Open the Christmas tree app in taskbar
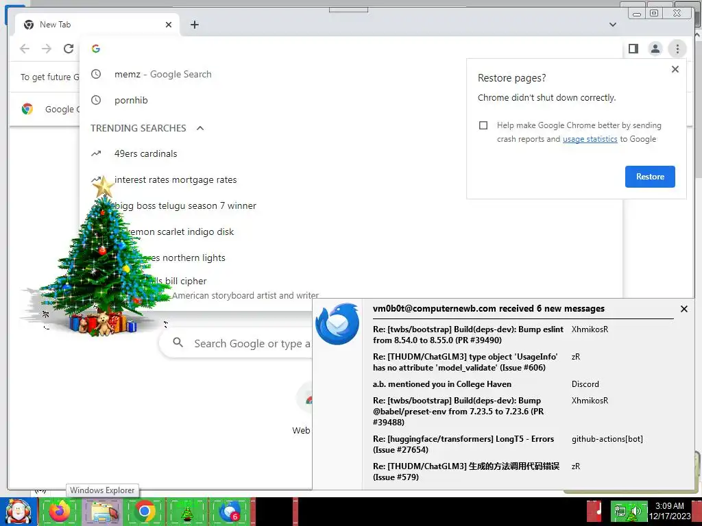This screenshot has width=702, height=526. pos(187,511)
